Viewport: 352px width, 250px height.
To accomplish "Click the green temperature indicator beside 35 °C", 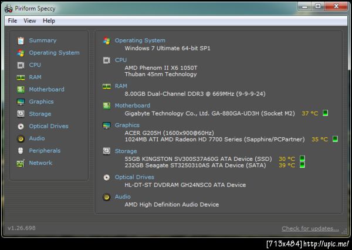I will (335, 139).
